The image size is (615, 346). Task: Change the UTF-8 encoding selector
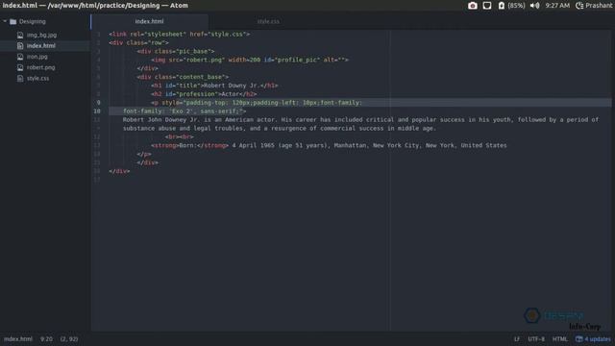[536, 339]
